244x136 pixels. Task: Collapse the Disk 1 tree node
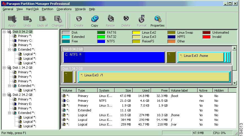4,68
